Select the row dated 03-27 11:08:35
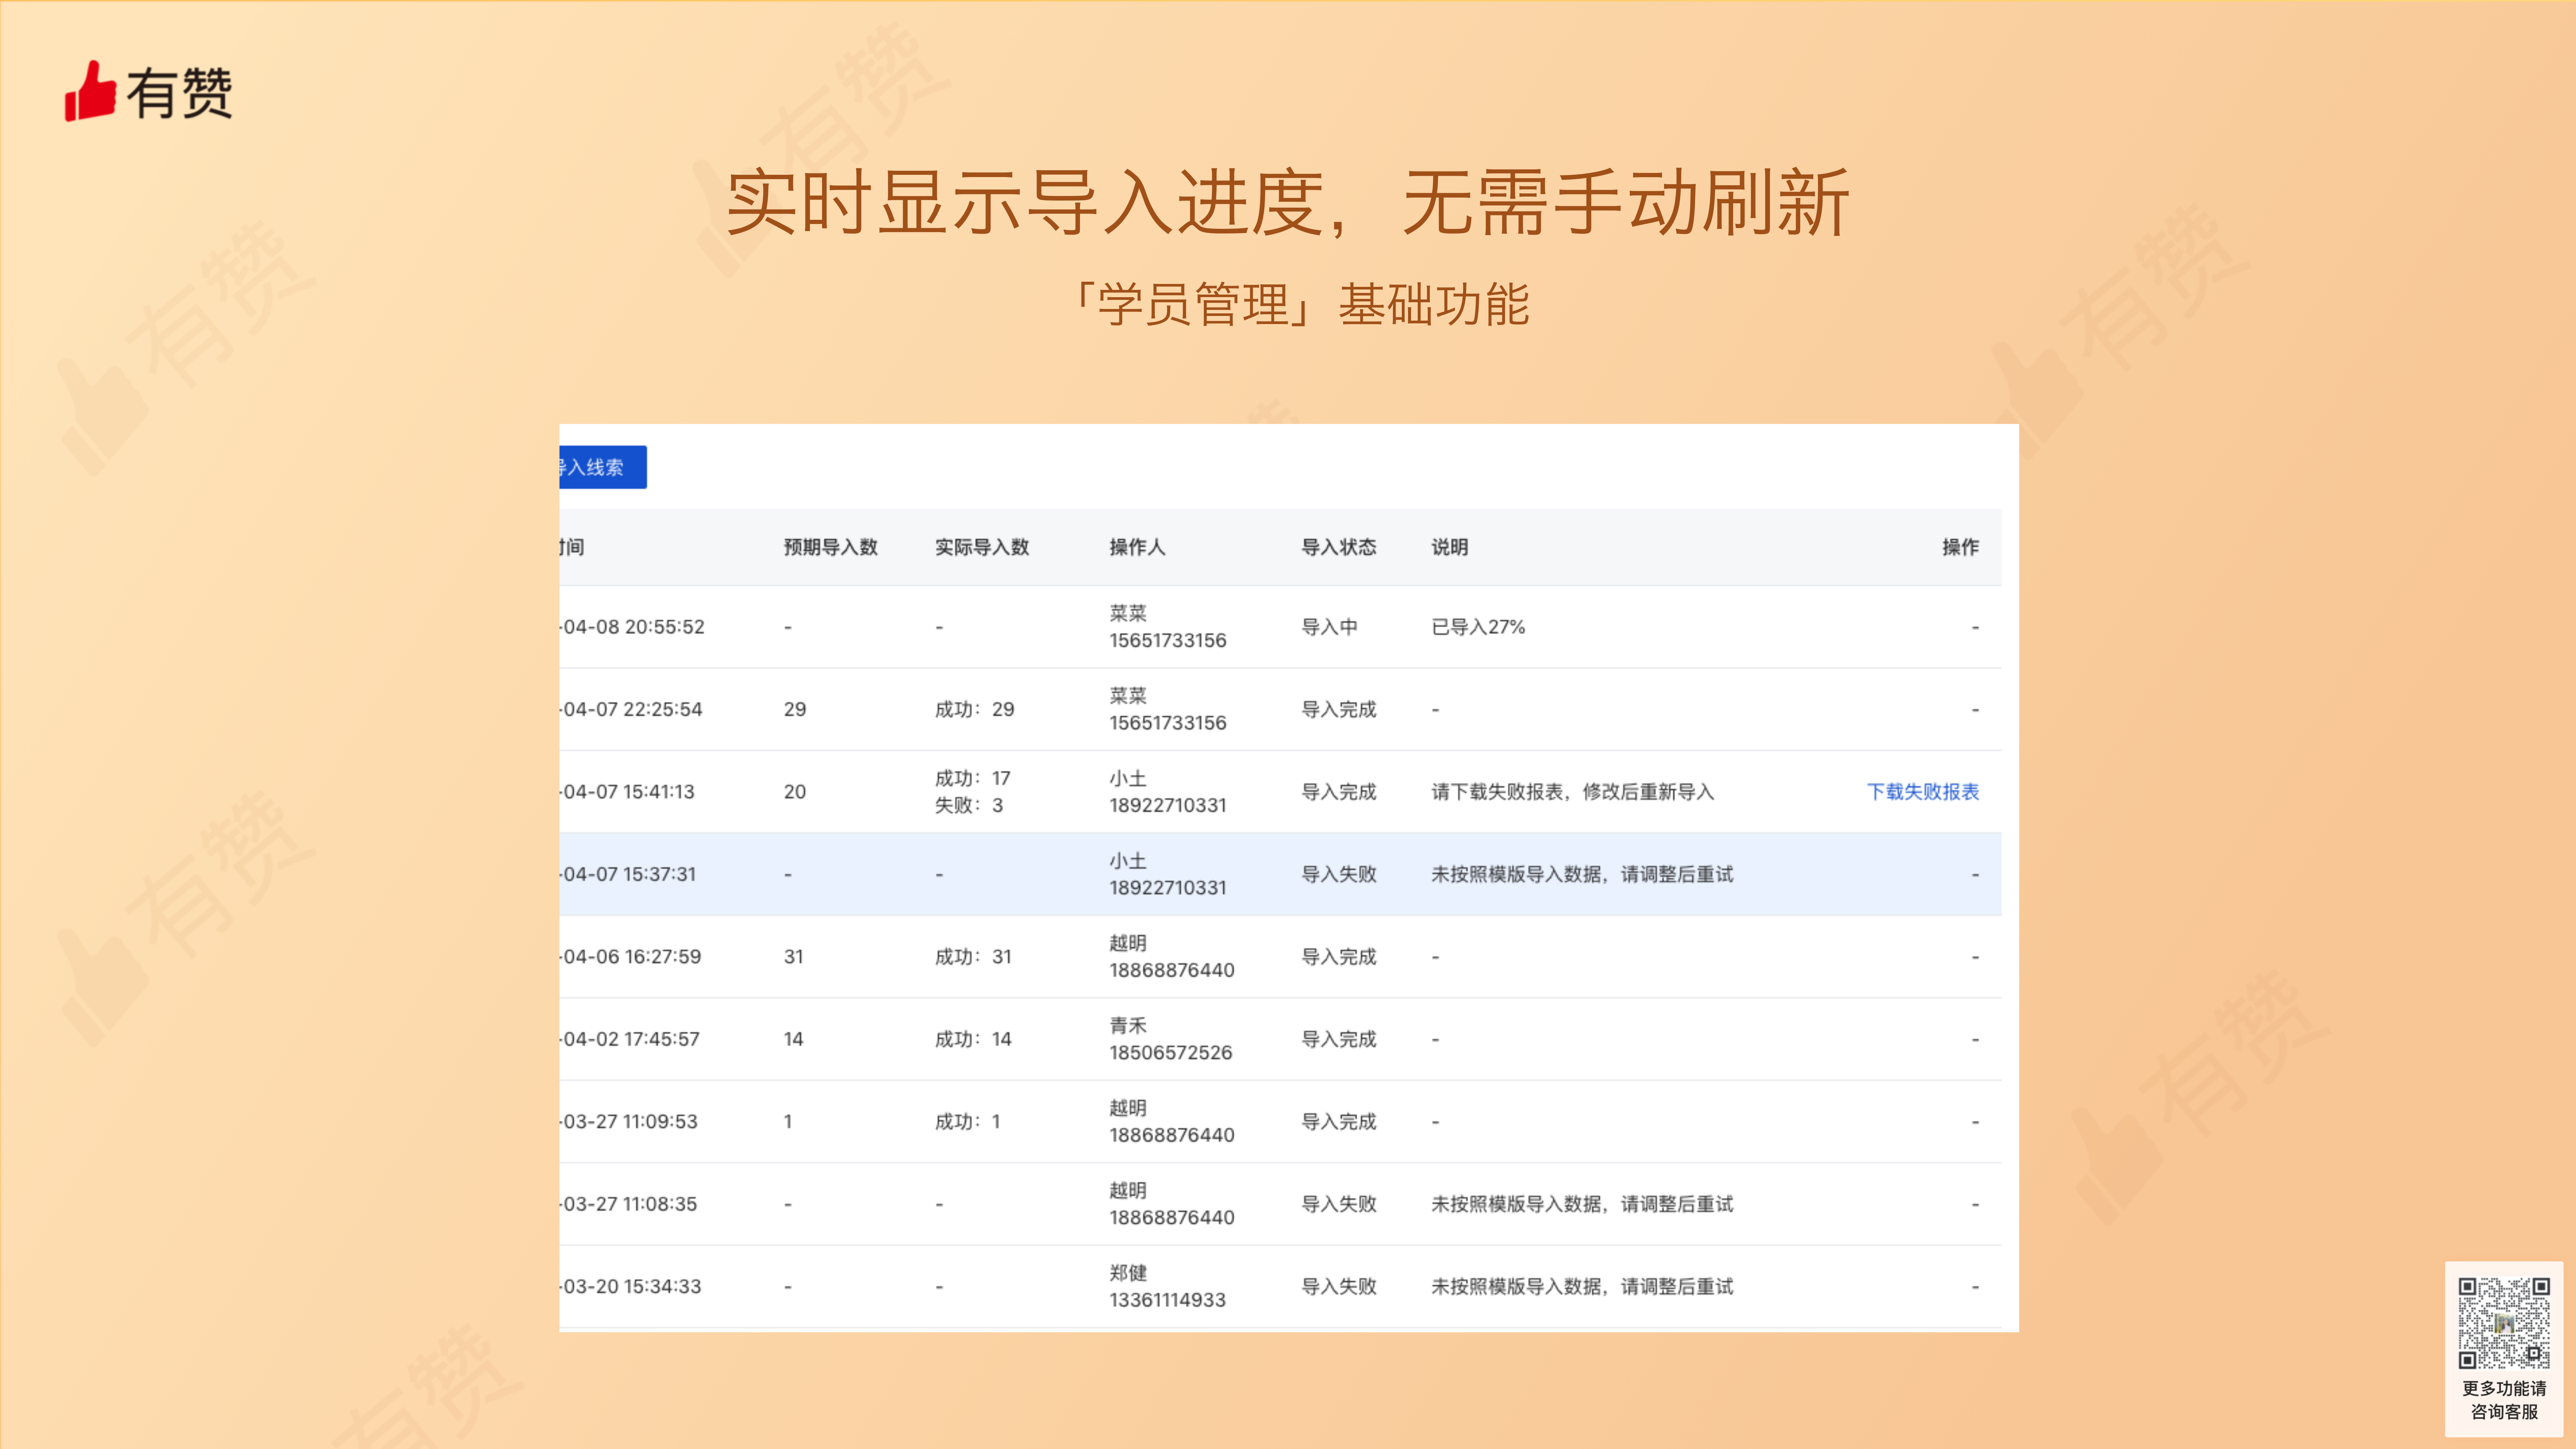Viewport: 2576px width, 1449px height. [x=1280, y=1204]
